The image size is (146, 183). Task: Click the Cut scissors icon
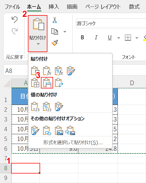click(x=54, y=20)
